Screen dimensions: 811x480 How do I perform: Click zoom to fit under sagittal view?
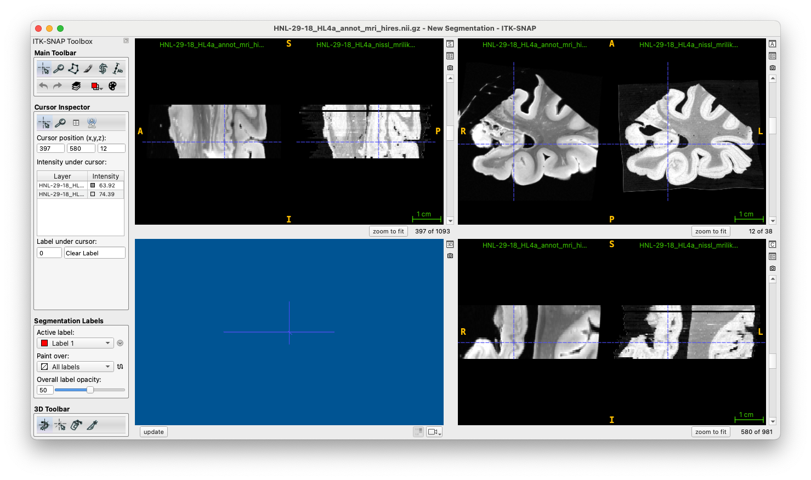tap(388, 231)
